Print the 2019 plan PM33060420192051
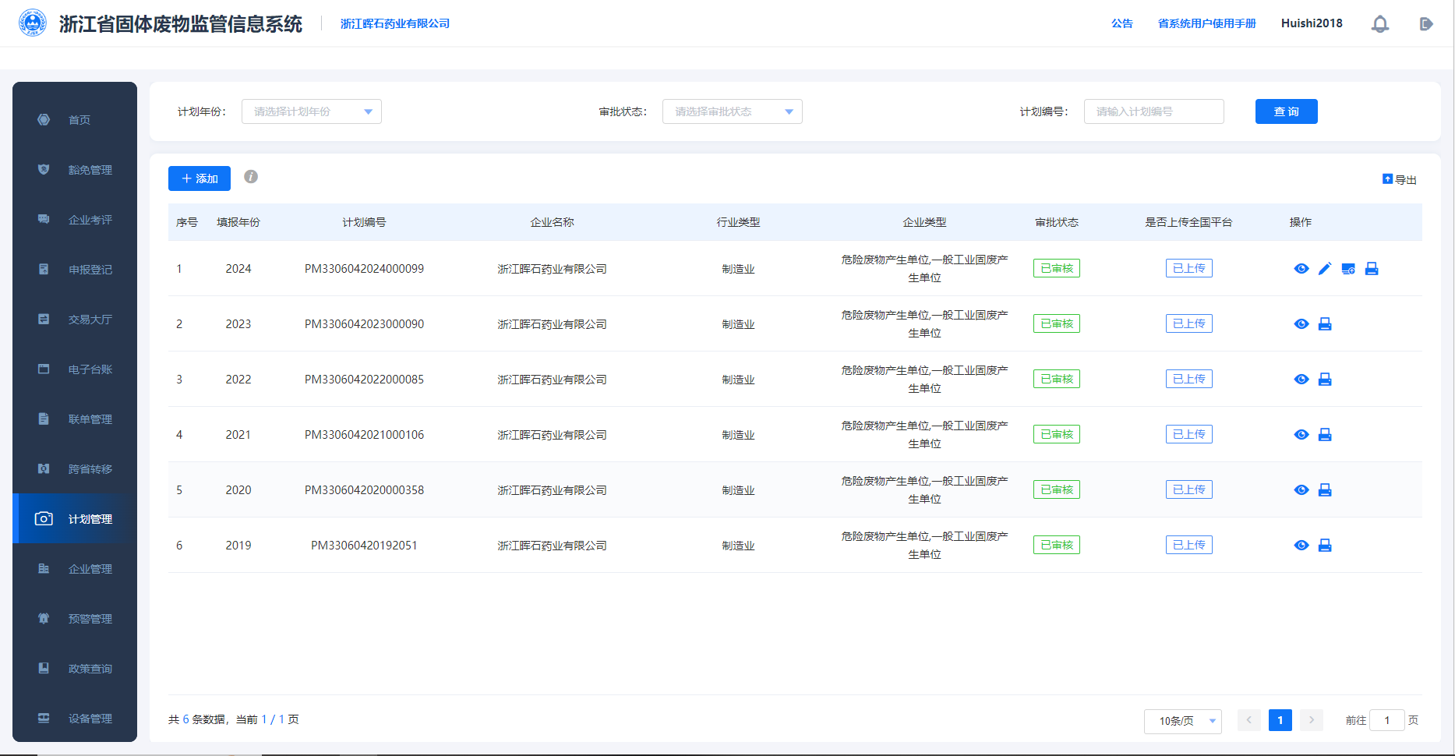 point(1325,546)
